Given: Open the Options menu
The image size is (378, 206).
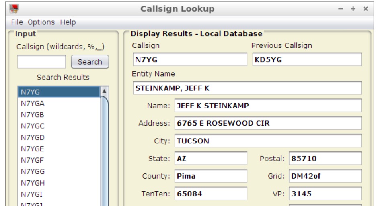Looking at the screenshot, I should 41,22.
